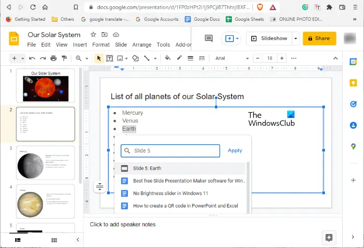Open Contacts side panel icon
This screenshot has width=364, height=248.
click(353, 125)
